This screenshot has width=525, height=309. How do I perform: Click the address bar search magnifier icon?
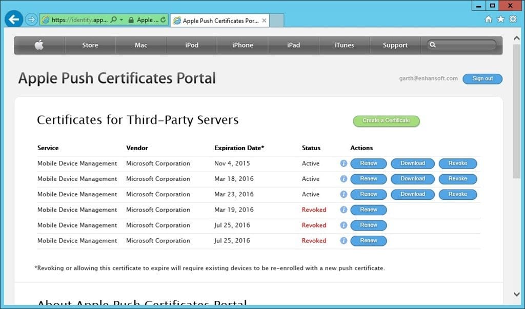click(113, 20)
